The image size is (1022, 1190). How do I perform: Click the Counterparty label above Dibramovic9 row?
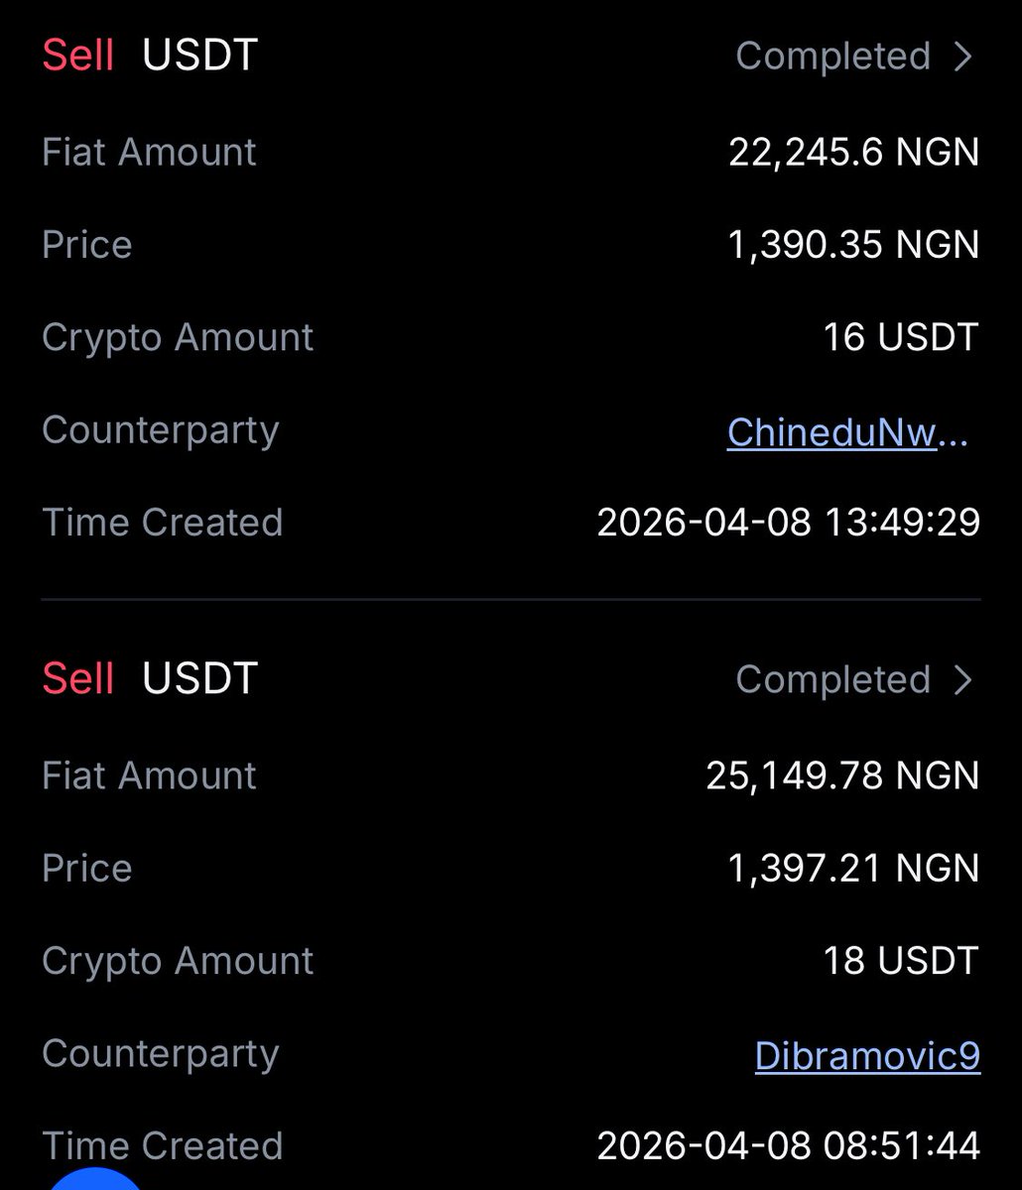160,1053
